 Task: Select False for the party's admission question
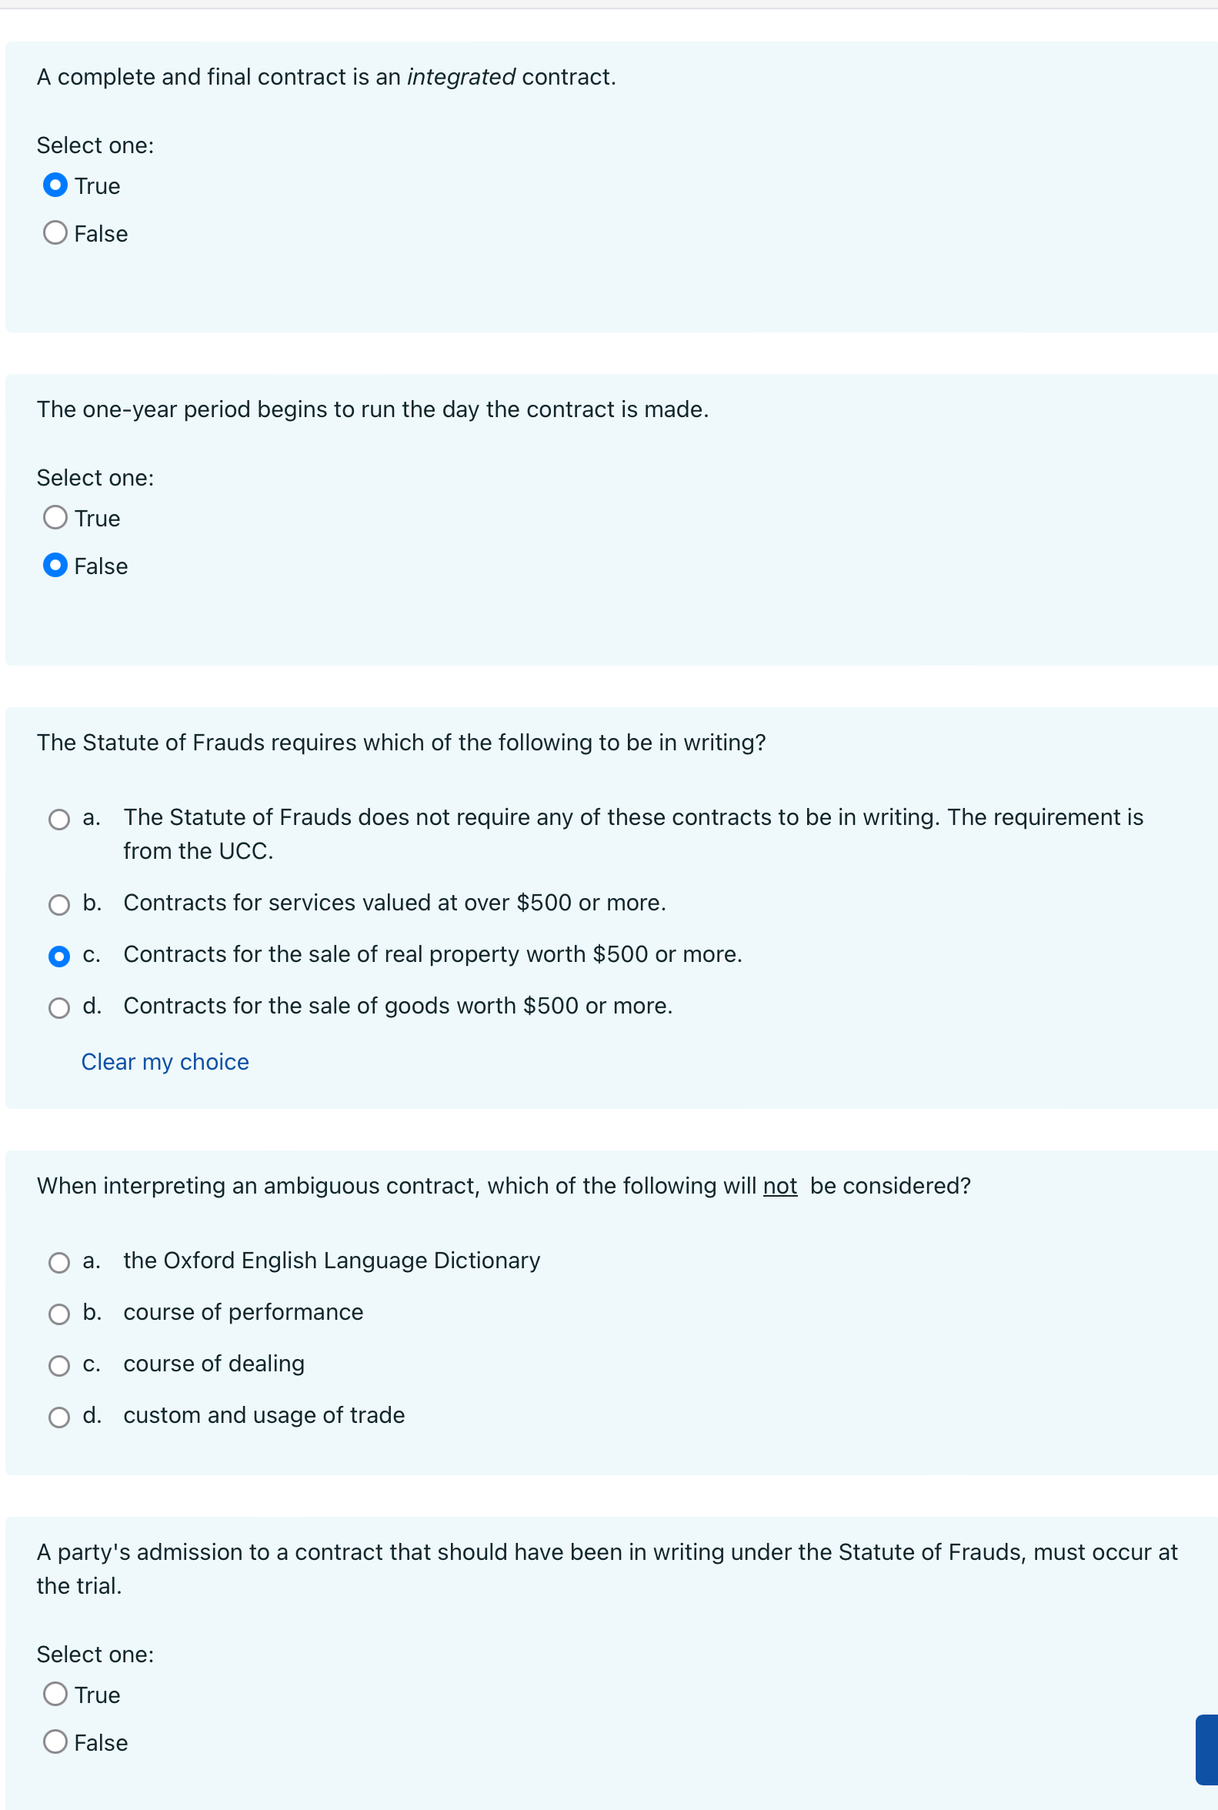coord(55,1742)
